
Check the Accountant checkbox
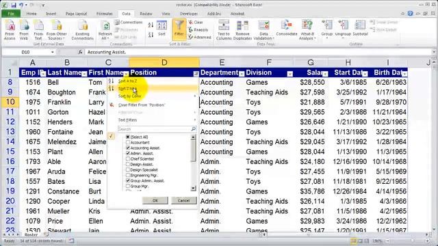click(128, 143)
